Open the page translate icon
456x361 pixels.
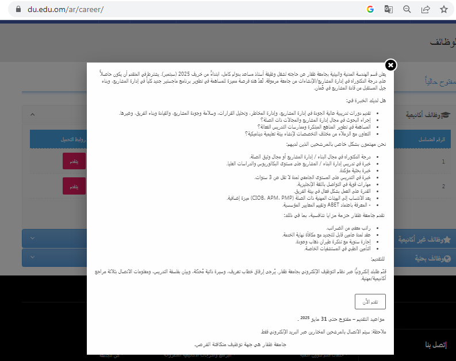click(x=388, y=9)
